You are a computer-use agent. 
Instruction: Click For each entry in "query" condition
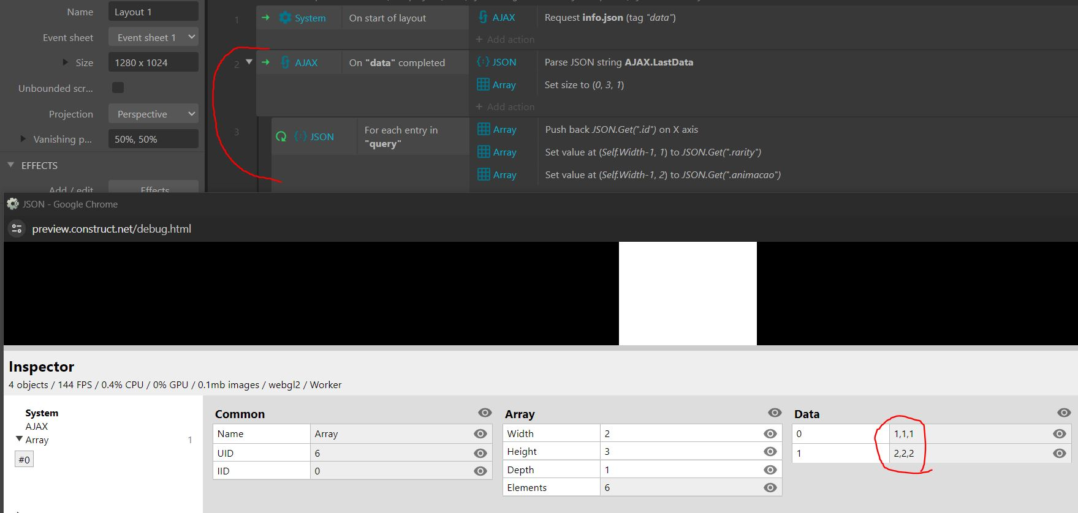click(401, 137)
